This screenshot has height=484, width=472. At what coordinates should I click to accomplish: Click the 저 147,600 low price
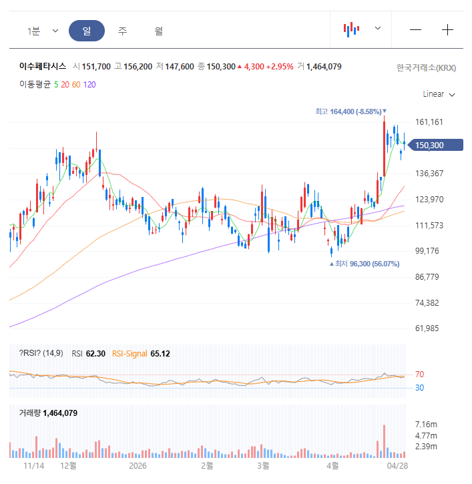[175, 67]
